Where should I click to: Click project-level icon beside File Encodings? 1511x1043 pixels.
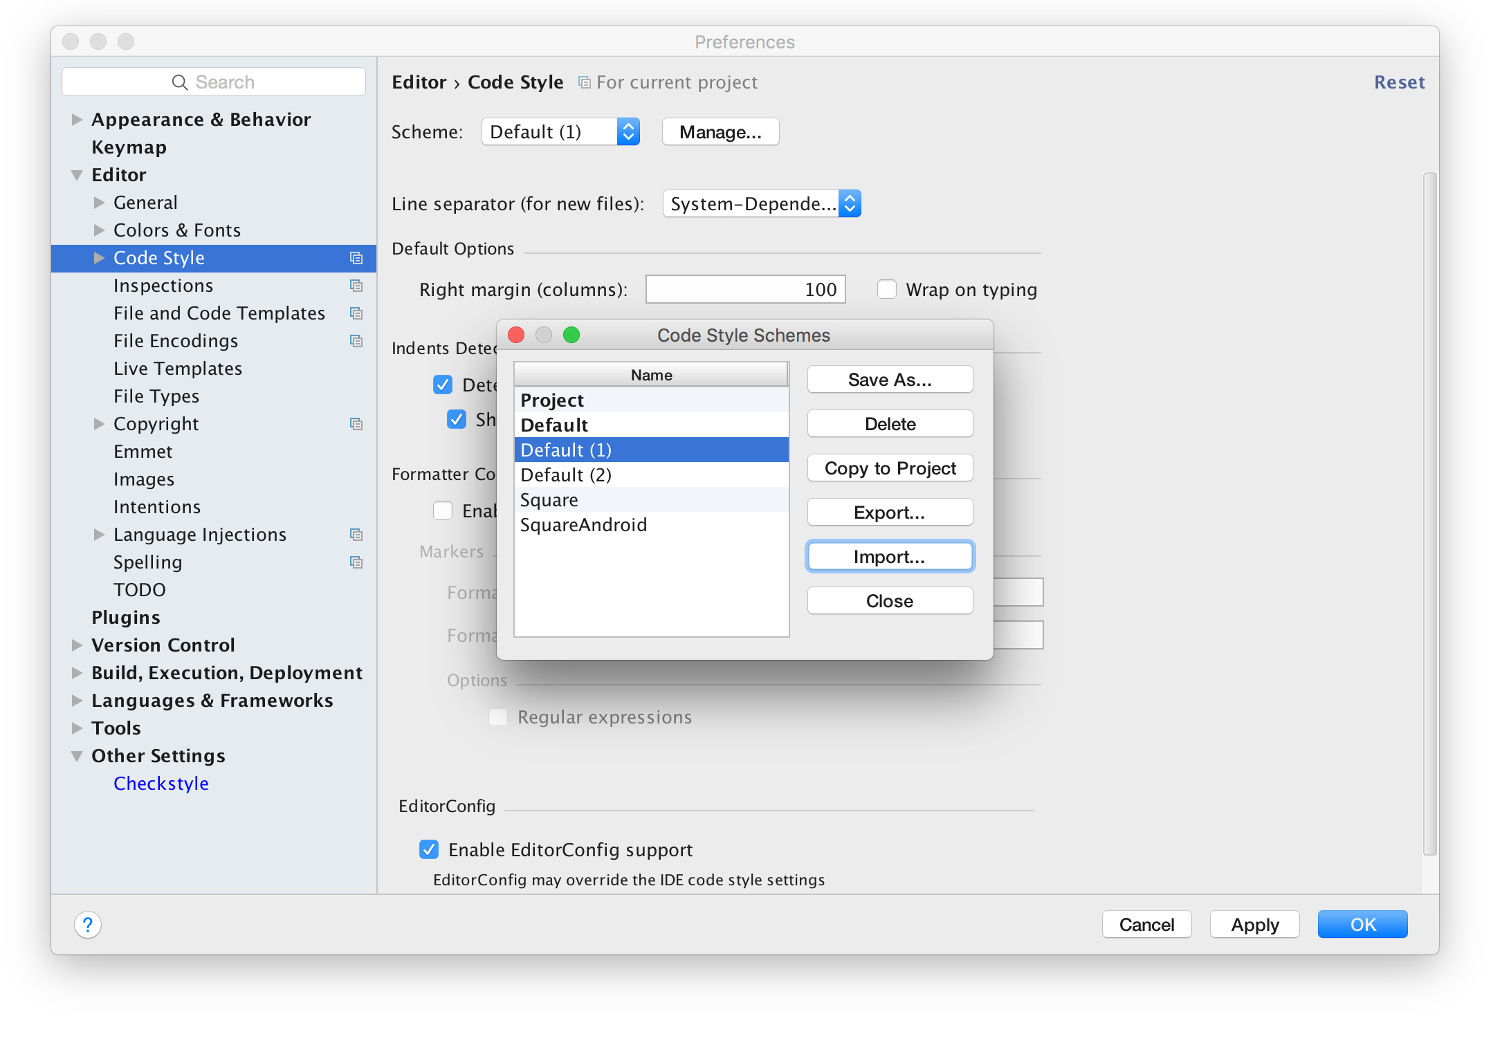[356, 341]
